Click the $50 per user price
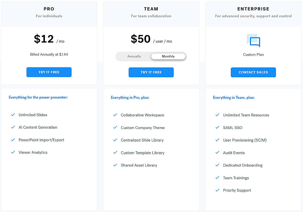The width and height of the screenshot is (303, 212). click(x=141, y=39)
